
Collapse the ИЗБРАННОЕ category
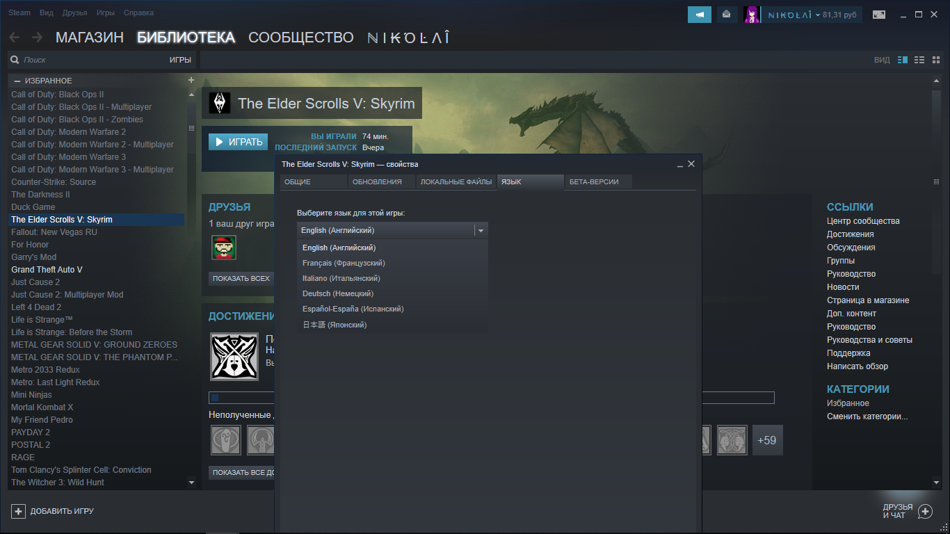(x=17, y=81)
